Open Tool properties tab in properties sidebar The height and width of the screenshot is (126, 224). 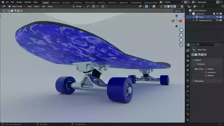click(188, 50)
